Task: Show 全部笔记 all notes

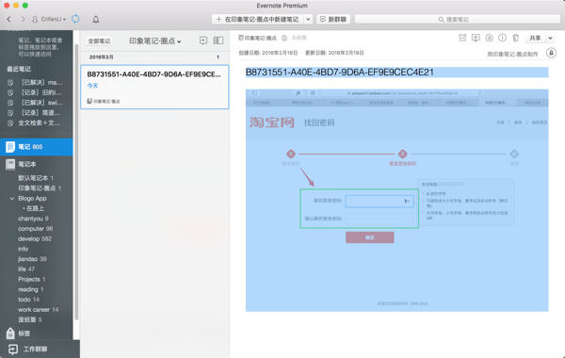Action: click(x=99, y=41)
